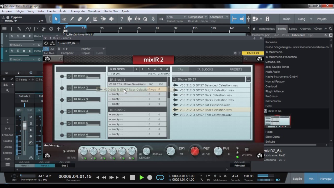Switch to the PRESETS tab in mixIR
Image resolution: width=334 pixels, height=188 pixels.
click(236, 69)
